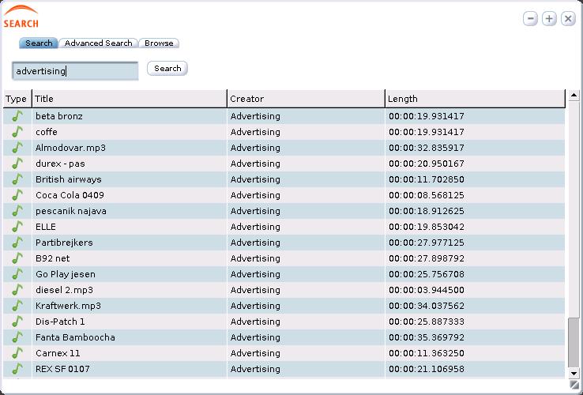Focus the search field containing advertising

click(75, 71)
